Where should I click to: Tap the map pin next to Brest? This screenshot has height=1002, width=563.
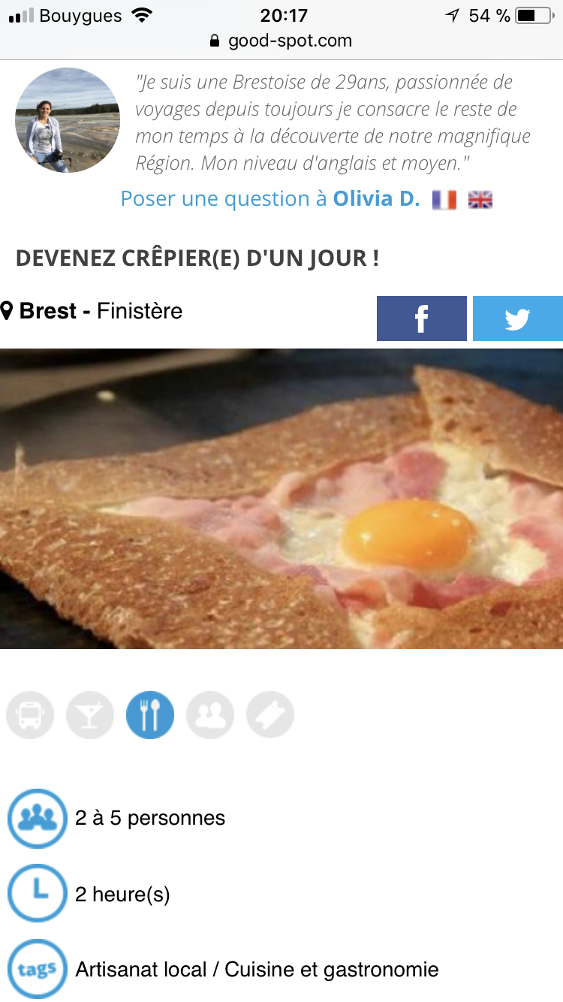point(7,311)
